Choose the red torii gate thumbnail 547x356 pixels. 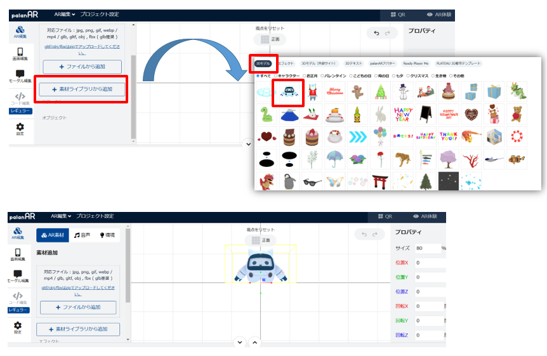click(x=380, y=182)
